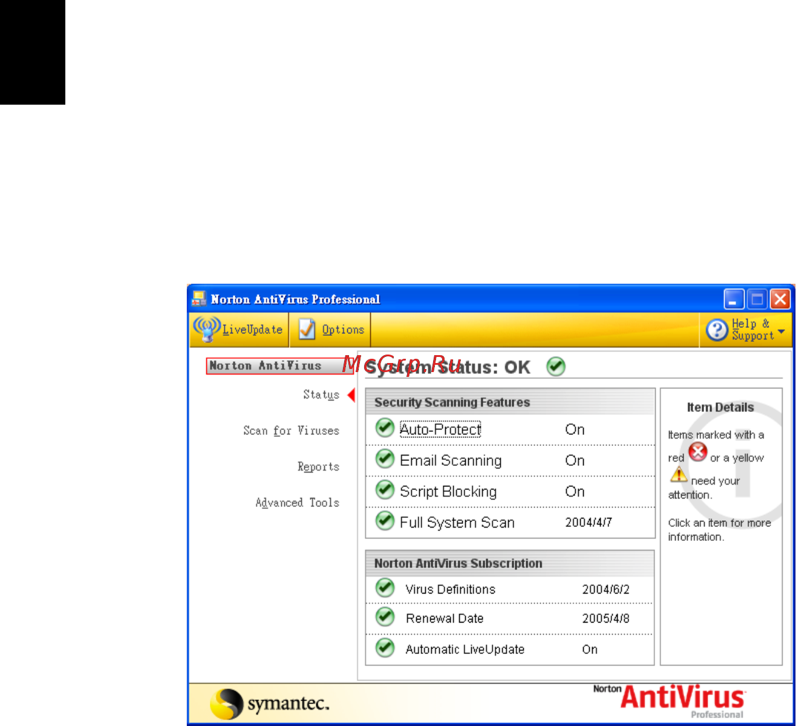The width and height of the screenshot is (796, 726).
Task: Click the Norton AntiVirus Professional logo
Action: tap(669, 701)
